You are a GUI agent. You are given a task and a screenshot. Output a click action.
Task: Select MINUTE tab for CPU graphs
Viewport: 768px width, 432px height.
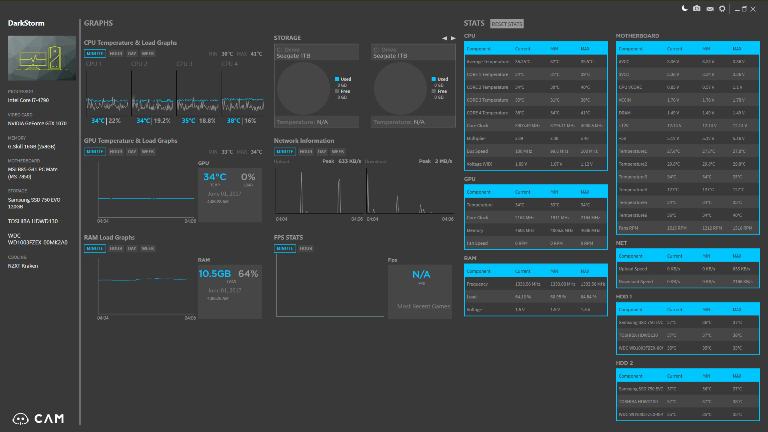point(95,54)
